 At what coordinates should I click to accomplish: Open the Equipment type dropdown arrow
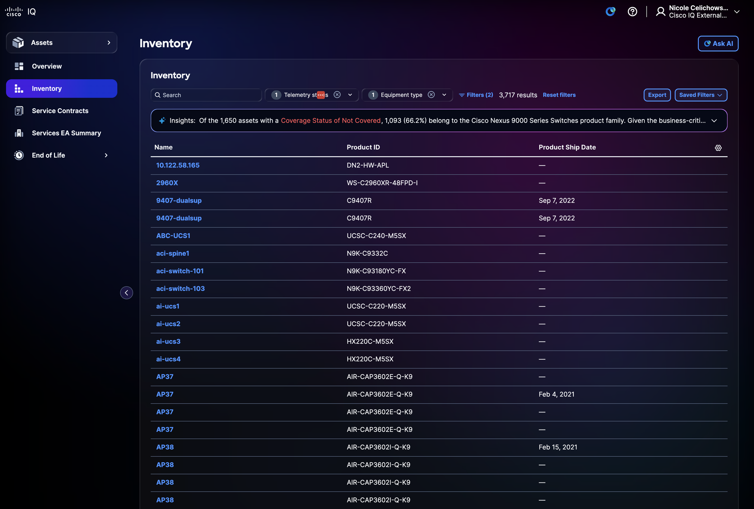click(444, 95)
